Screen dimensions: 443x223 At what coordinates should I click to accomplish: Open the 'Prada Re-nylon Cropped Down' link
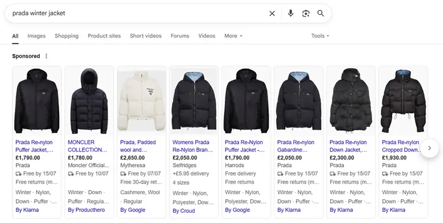[401, 146]
